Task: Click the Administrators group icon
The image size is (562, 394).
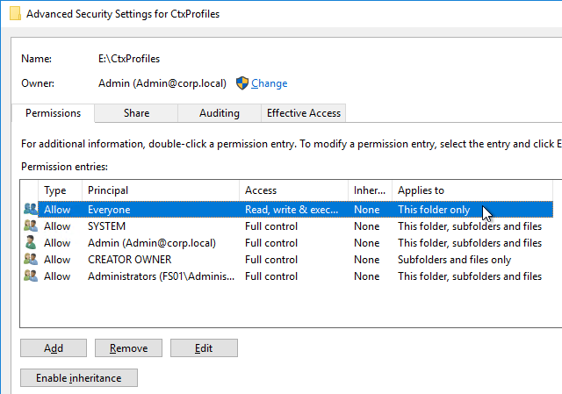Action: 31,276
